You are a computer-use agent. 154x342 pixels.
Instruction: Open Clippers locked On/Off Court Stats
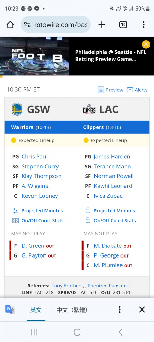coord(111,221)
